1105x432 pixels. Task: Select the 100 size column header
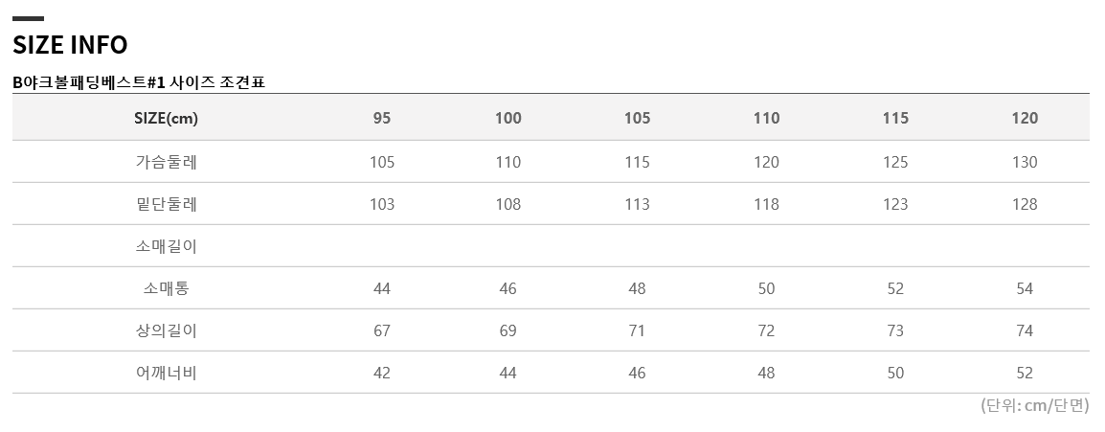508,118
